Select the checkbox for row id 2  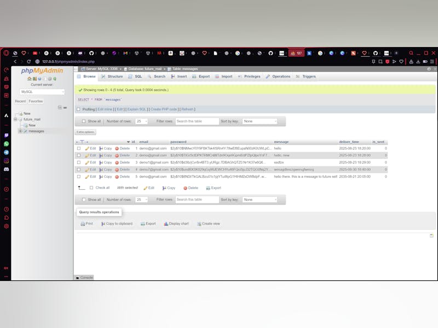(x=79, y=155)
